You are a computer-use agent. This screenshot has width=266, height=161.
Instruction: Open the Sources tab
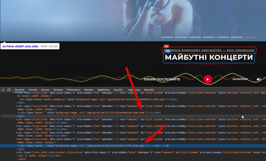45,90
